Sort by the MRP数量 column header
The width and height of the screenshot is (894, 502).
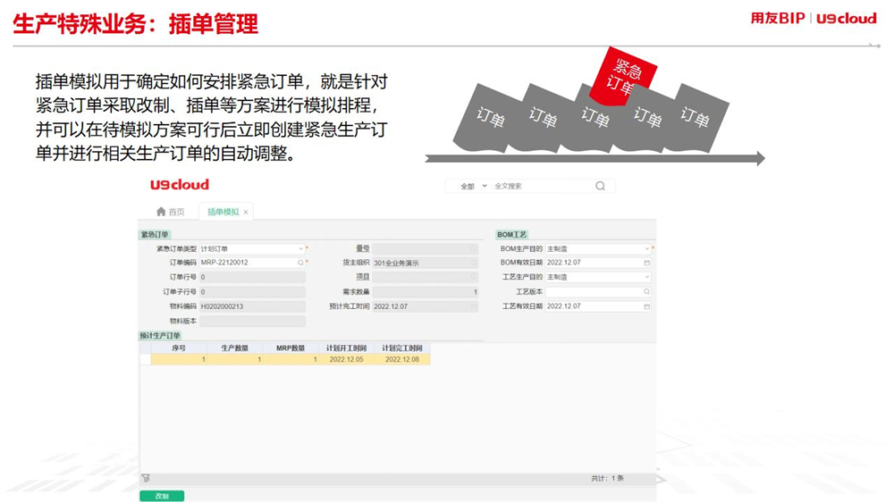pos(291,348)
